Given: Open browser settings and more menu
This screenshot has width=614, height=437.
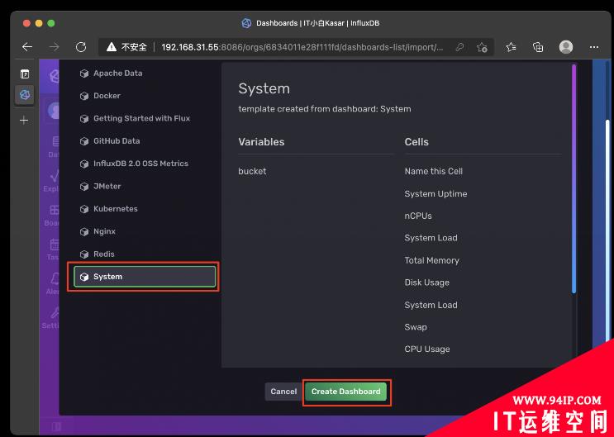Looking at the screenshot, I should [593, 47].
